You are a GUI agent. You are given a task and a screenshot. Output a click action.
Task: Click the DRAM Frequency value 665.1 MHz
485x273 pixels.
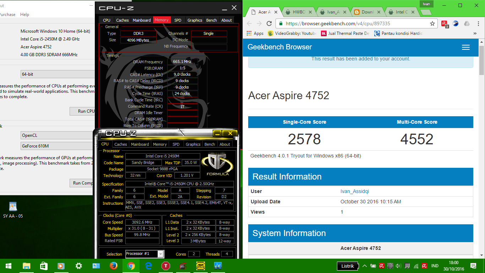[x=182, y=61]
